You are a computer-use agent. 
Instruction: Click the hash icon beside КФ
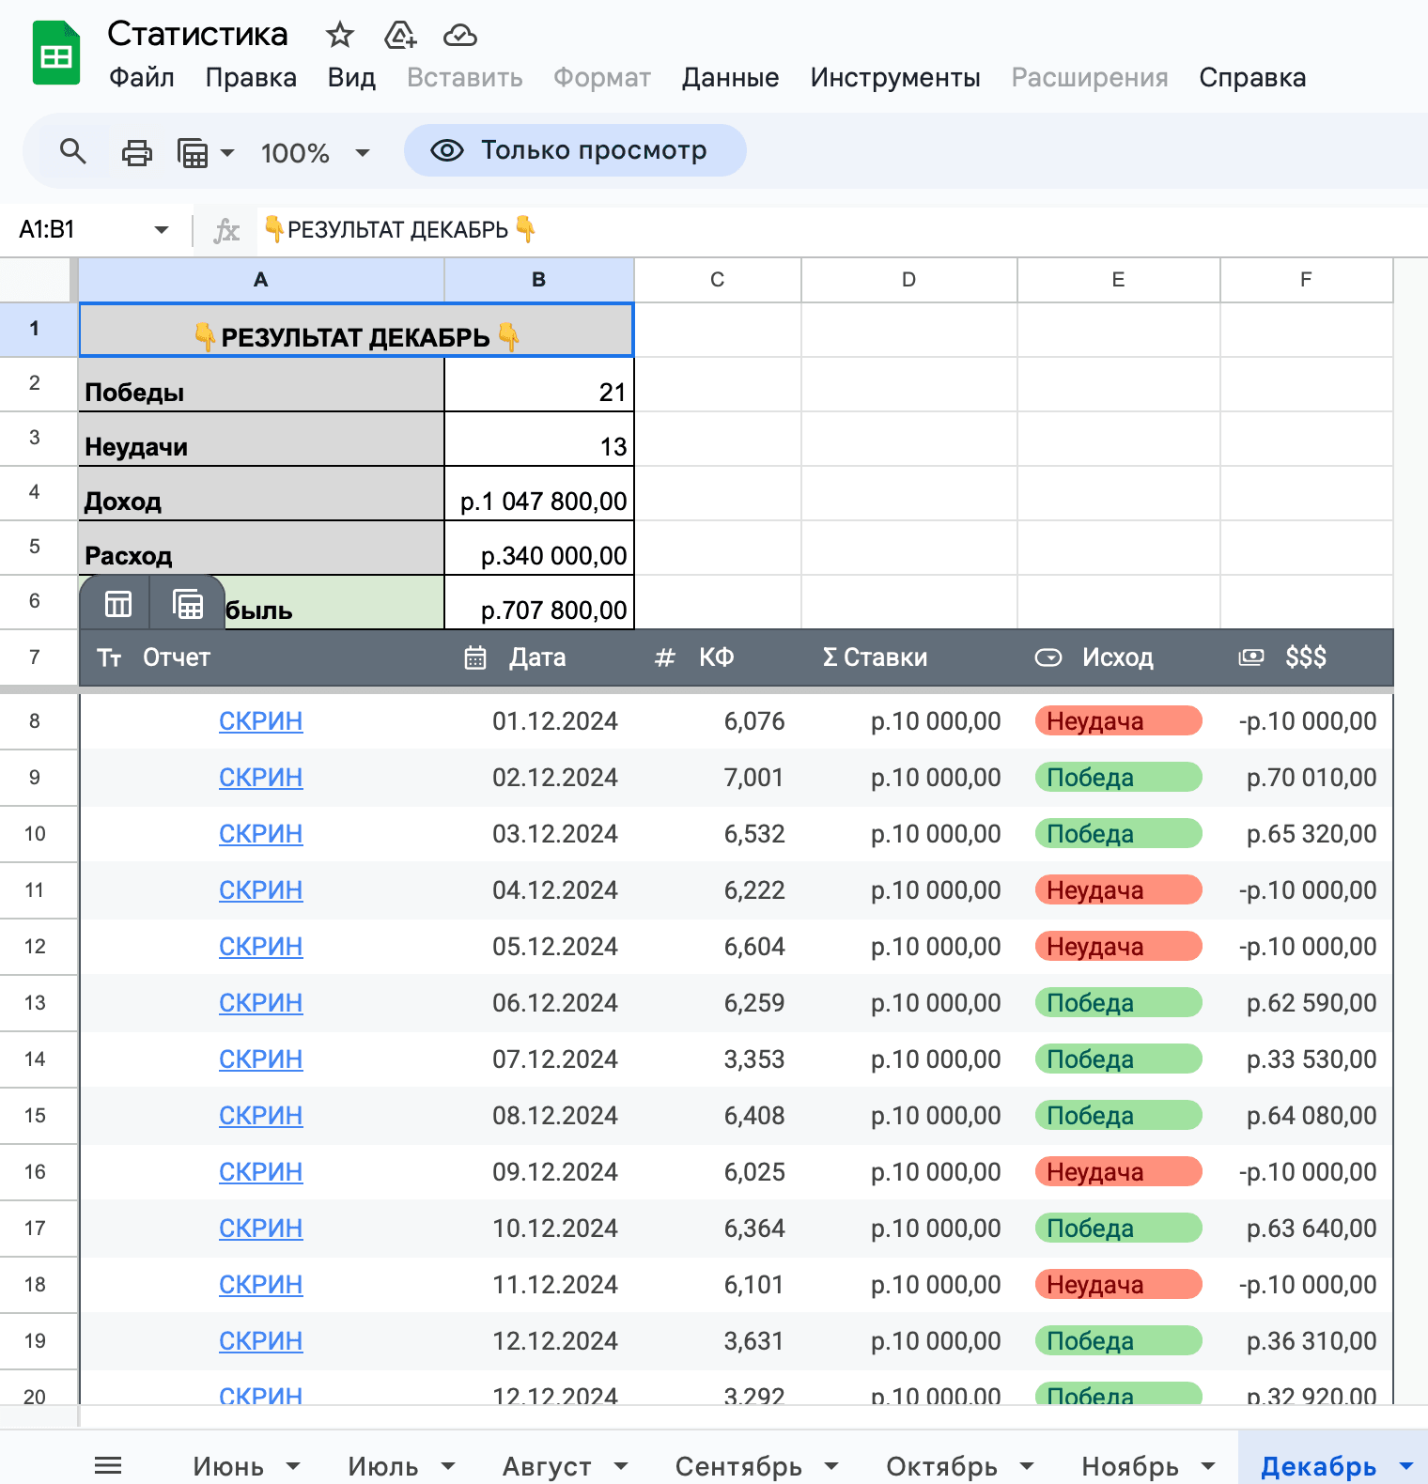(x=665, y=657)
